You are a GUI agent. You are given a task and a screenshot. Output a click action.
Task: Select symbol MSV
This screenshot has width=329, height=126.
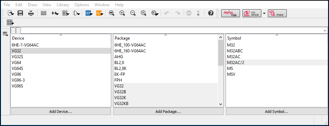[x=277, y=74]
